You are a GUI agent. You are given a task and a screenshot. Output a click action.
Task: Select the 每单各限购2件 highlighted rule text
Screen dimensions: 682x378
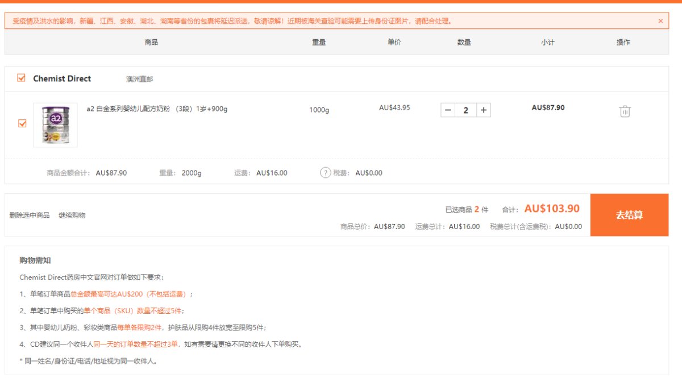coord(139,327)
